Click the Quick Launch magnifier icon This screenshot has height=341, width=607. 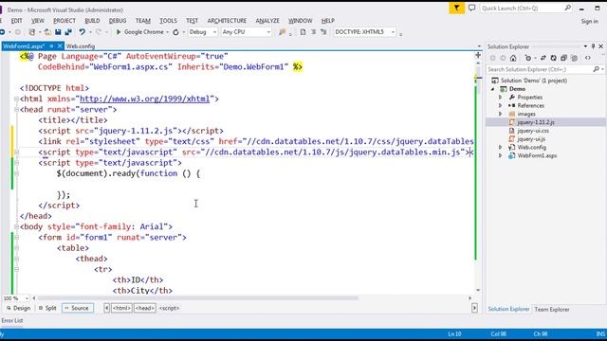pos(567,8)
